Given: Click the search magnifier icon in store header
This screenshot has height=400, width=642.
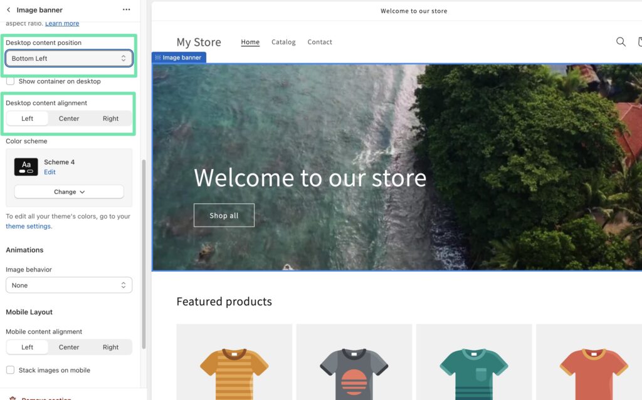Looking at the screenshot, I should click(x=621, y=42).
